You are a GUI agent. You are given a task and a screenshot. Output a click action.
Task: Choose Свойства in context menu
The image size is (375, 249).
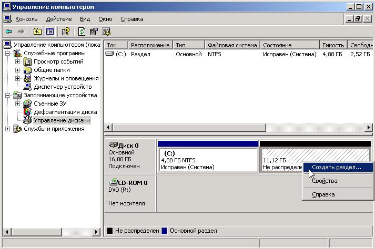pos(338,181)
